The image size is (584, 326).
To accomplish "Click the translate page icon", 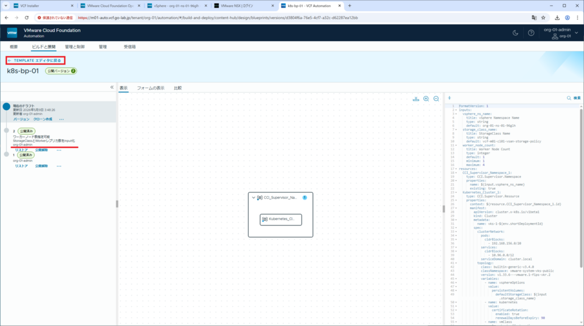I will (534, 18).
